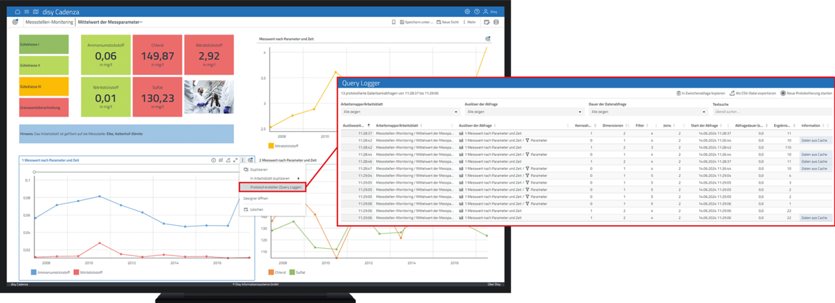835x303 pixels.
Task: Click the export icon on chart 1
Action: pyautogui.click(x=228, y=160)
